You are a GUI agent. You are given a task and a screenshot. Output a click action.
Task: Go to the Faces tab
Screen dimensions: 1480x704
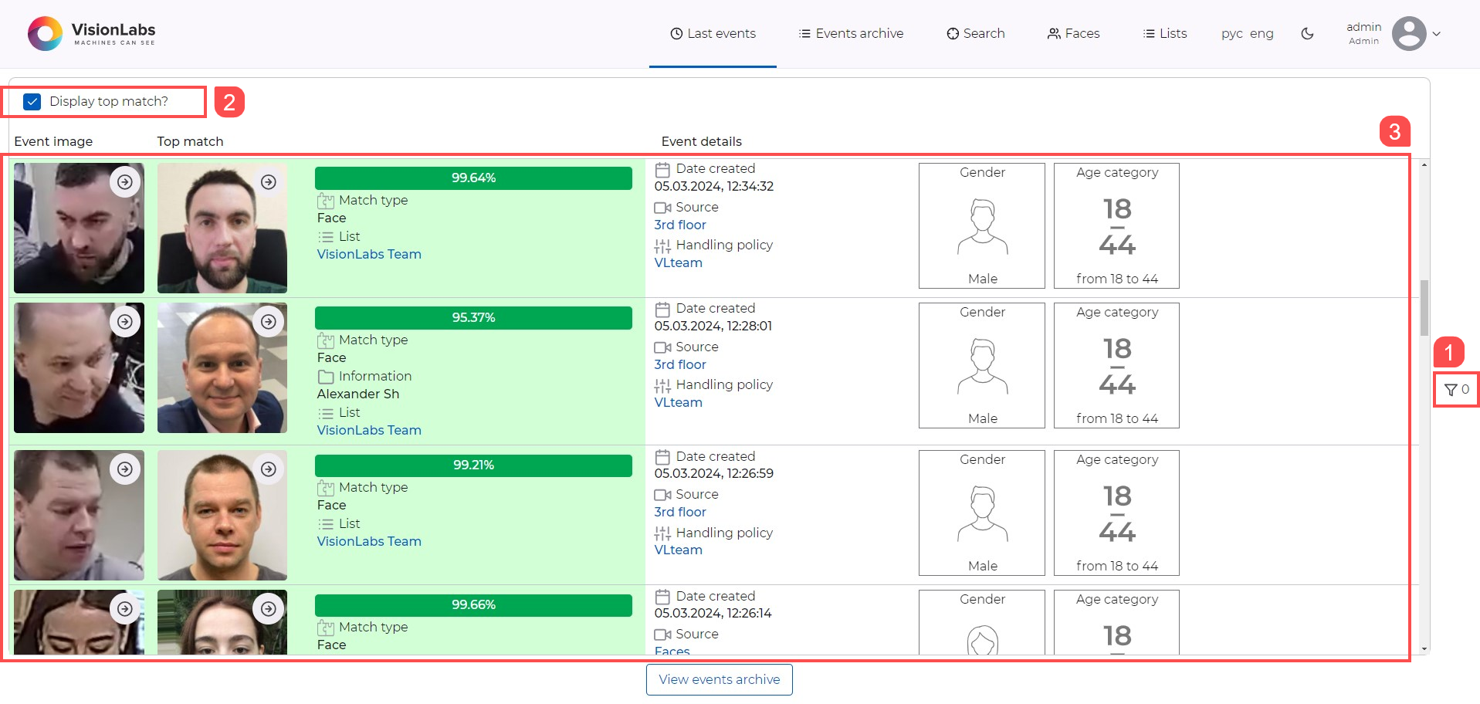(1073, 34)
